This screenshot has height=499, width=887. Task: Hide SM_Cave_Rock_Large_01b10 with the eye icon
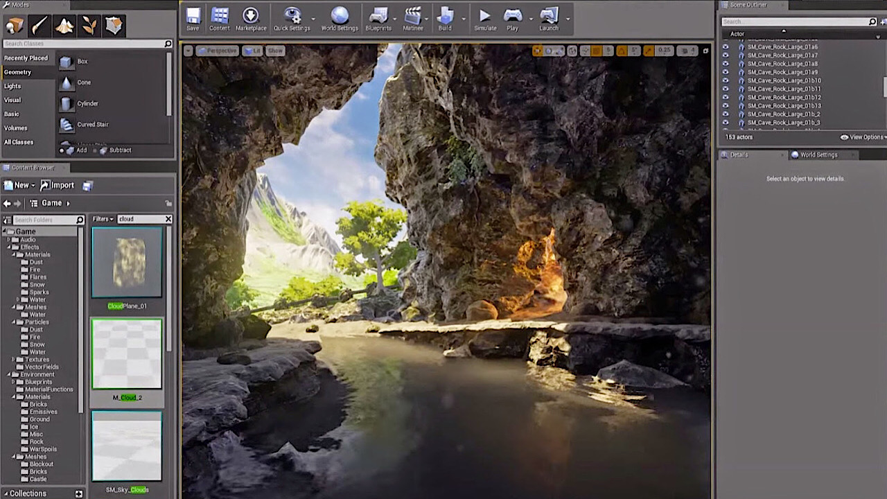726,80
